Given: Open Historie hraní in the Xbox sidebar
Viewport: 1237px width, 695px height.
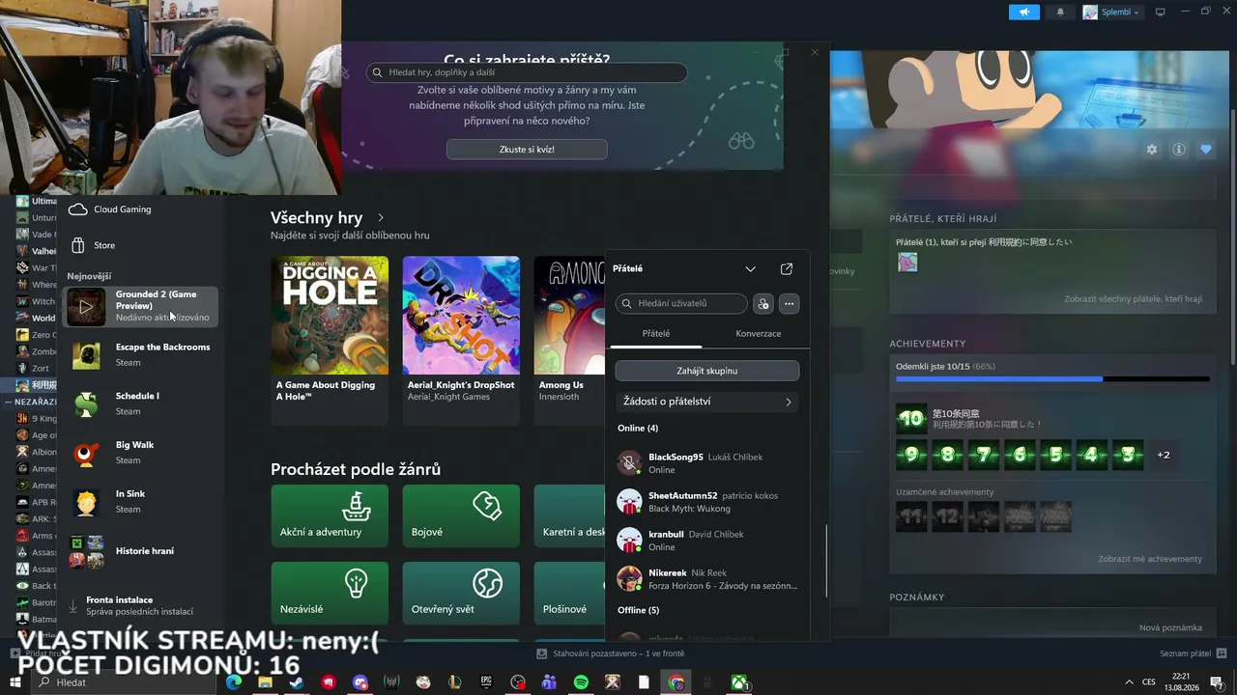Looking at the screenshot, I should [141, 551].
